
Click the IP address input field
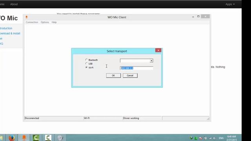coord(136,68)
